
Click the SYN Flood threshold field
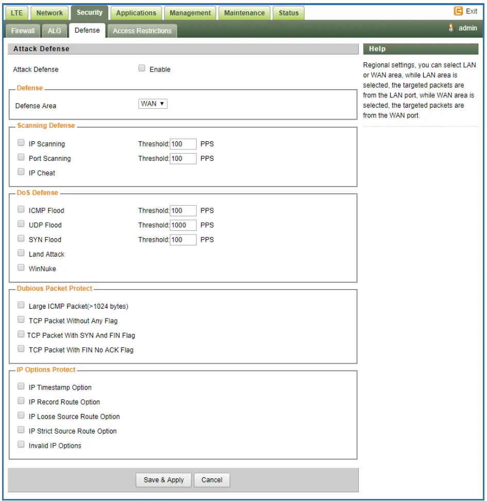183,240
